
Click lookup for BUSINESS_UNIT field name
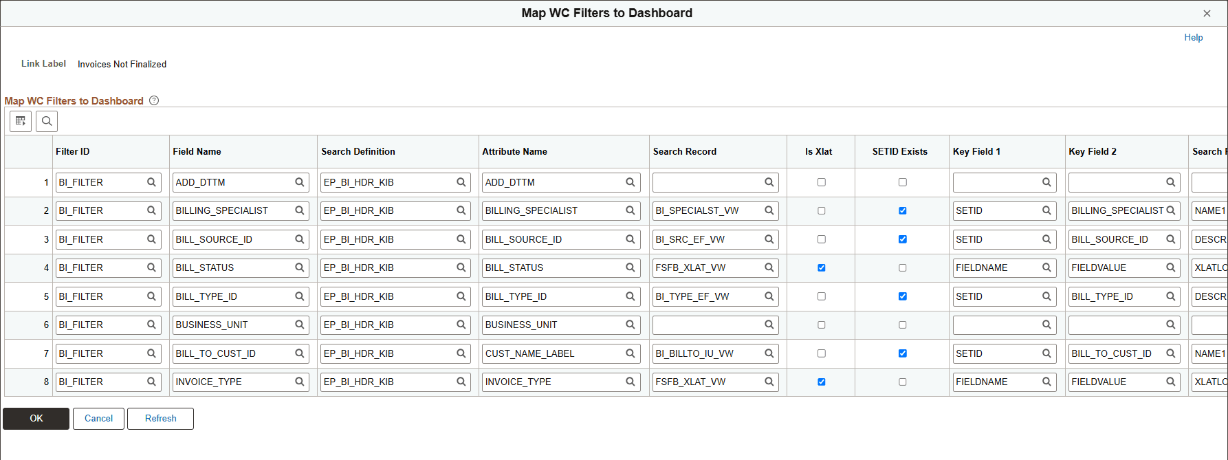coord(300,325)
